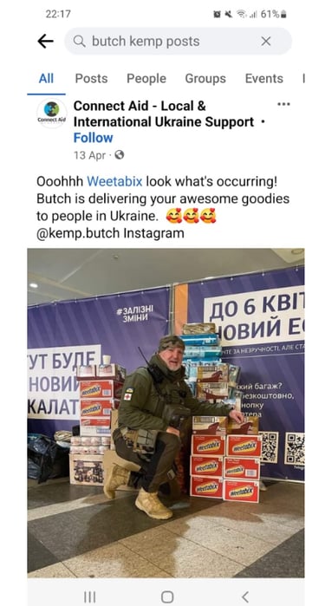Open the Weetabix tagged link

pyautogui.click(x=114, y=181)
